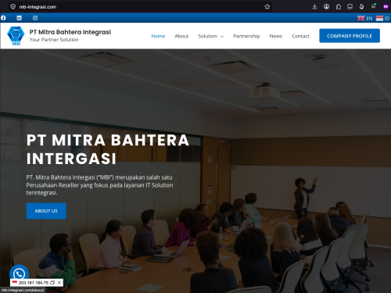The width and height of the screenshot is (391, 293).
Task: Click the PT MITRA BAHTERA INTERGASI hero heading
Action: pos(108,149)
